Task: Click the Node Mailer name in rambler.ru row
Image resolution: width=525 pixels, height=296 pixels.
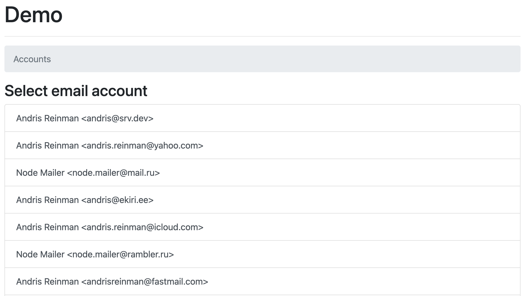Action: click(x=40, y=254)
